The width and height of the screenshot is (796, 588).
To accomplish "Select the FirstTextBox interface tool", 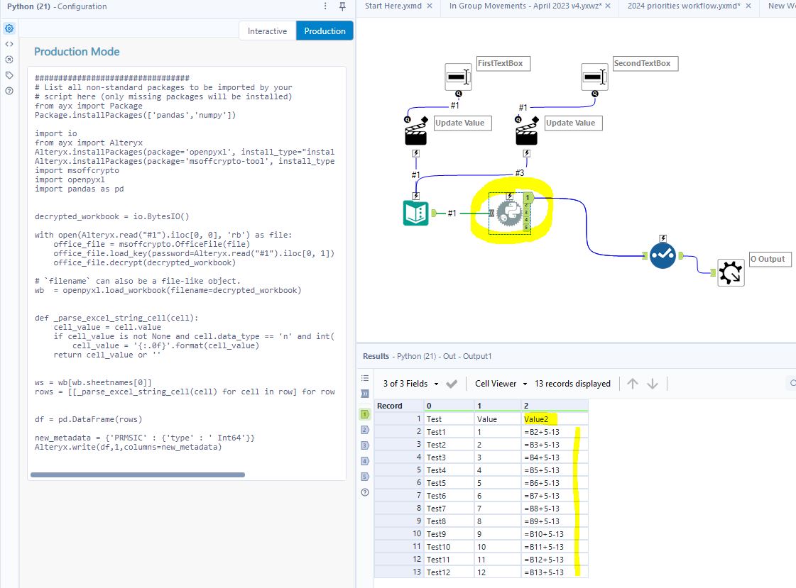I will coord(458,77).
